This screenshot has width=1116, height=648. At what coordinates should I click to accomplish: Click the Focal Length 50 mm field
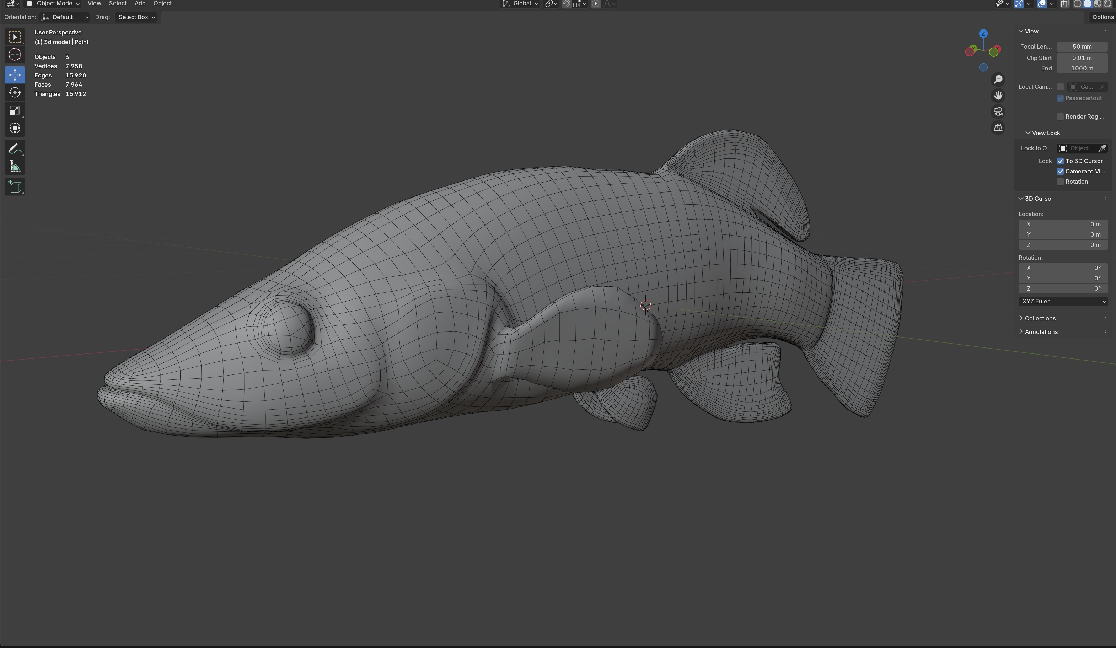pyautogui.click(x=1082, y=47)
